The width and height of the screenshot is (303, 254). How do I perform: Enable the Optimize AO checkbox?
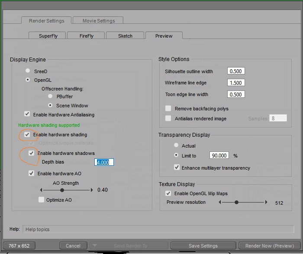point(41,200)
